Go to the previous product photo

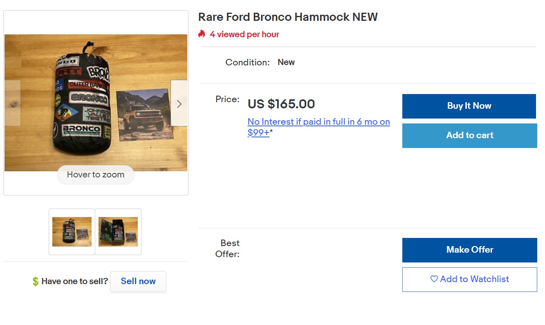point(13,103)
